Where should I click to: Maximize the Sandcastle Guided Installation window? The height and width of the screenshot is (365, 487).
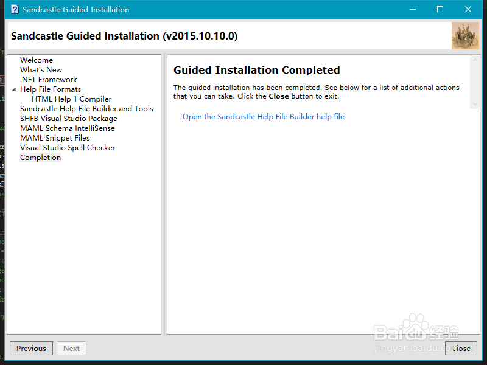pos(440,9)
